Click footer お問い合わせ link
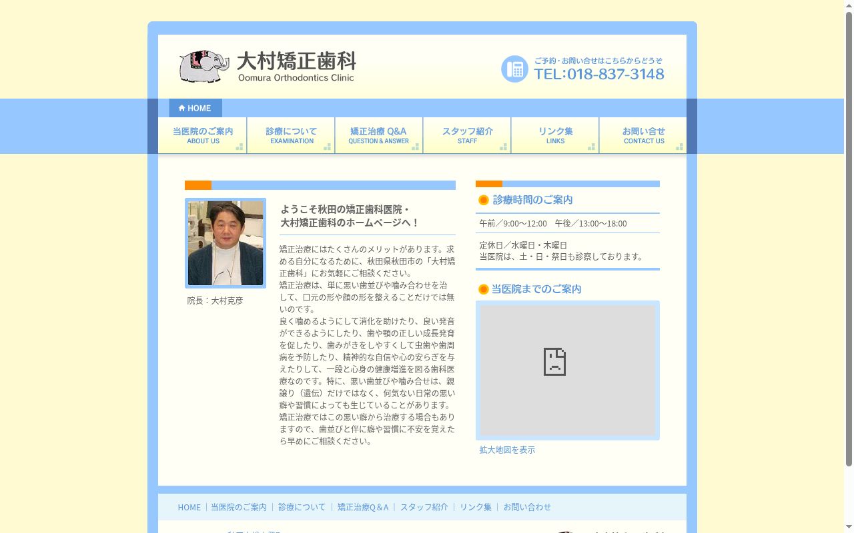 [527, 507]
